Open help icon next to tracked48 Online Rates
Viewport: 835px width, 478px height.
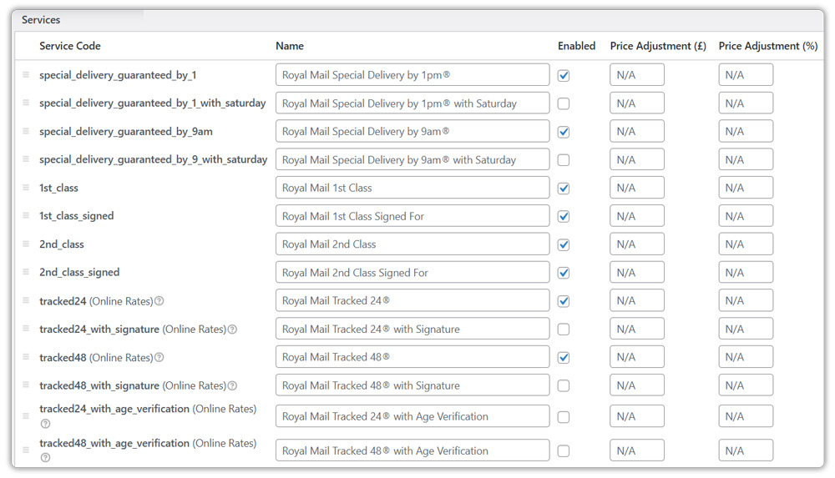(x=159, y=358)
